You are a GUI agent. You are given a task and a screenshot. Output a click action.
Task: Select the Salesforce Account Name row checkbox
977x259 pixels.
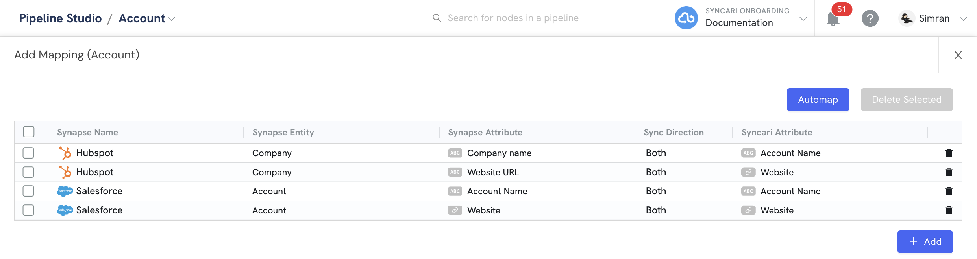pos(28,191)
